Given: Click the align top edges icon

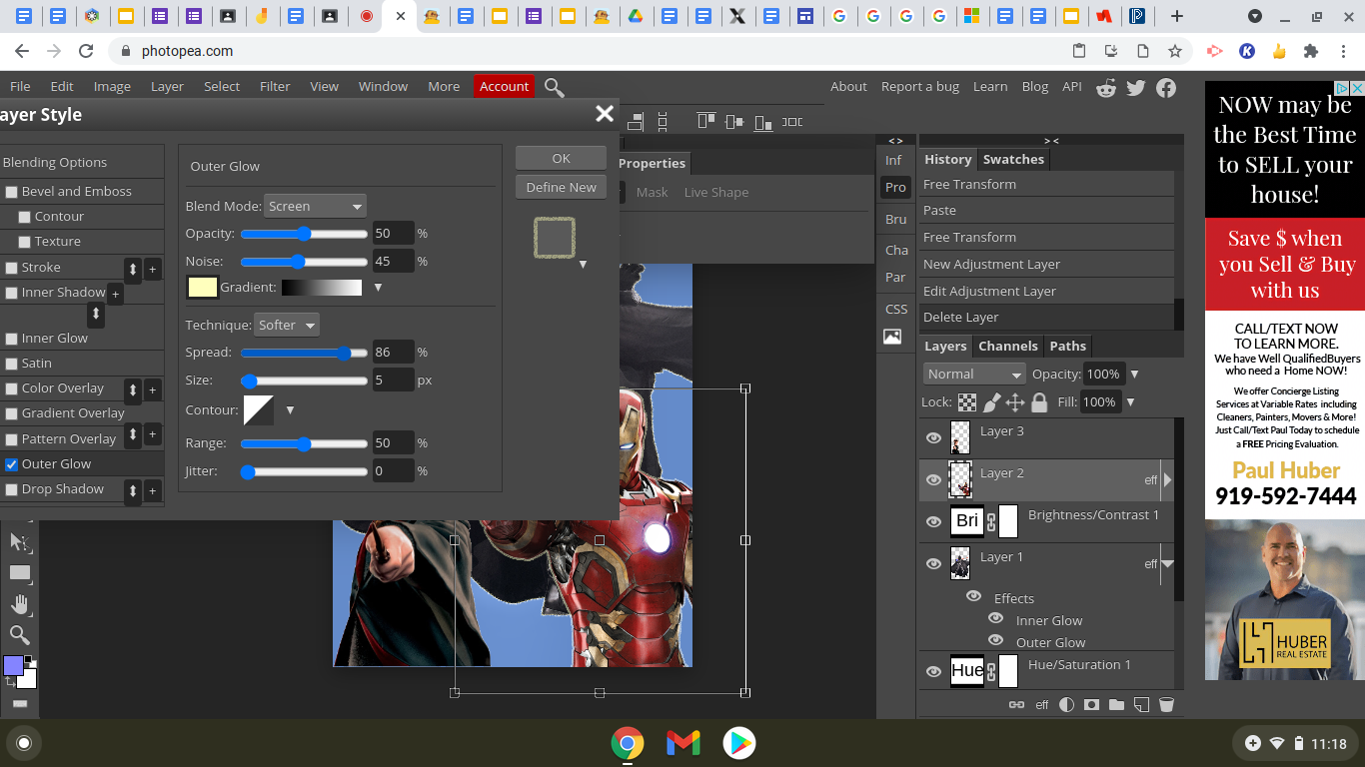Looking at the screenshot, I should [x=706, y=121].
